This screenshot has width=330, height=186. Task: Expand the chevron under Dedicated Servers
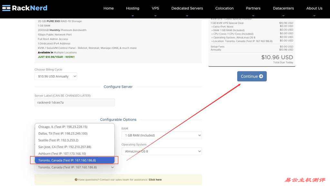pyautogui.click(x=187, y=15)
